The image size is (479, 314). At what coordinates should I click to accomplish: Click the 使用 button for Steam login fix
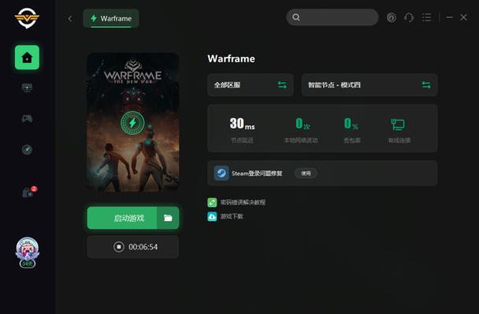[306, 174]
